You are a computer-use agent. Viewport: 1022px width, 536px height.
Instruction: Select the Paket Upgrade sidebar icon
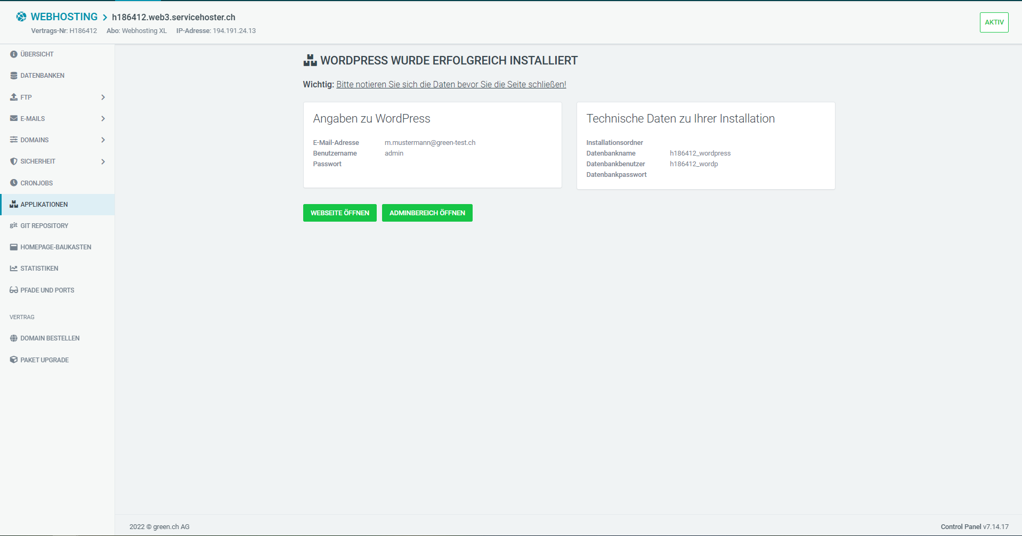coord(13,360)
